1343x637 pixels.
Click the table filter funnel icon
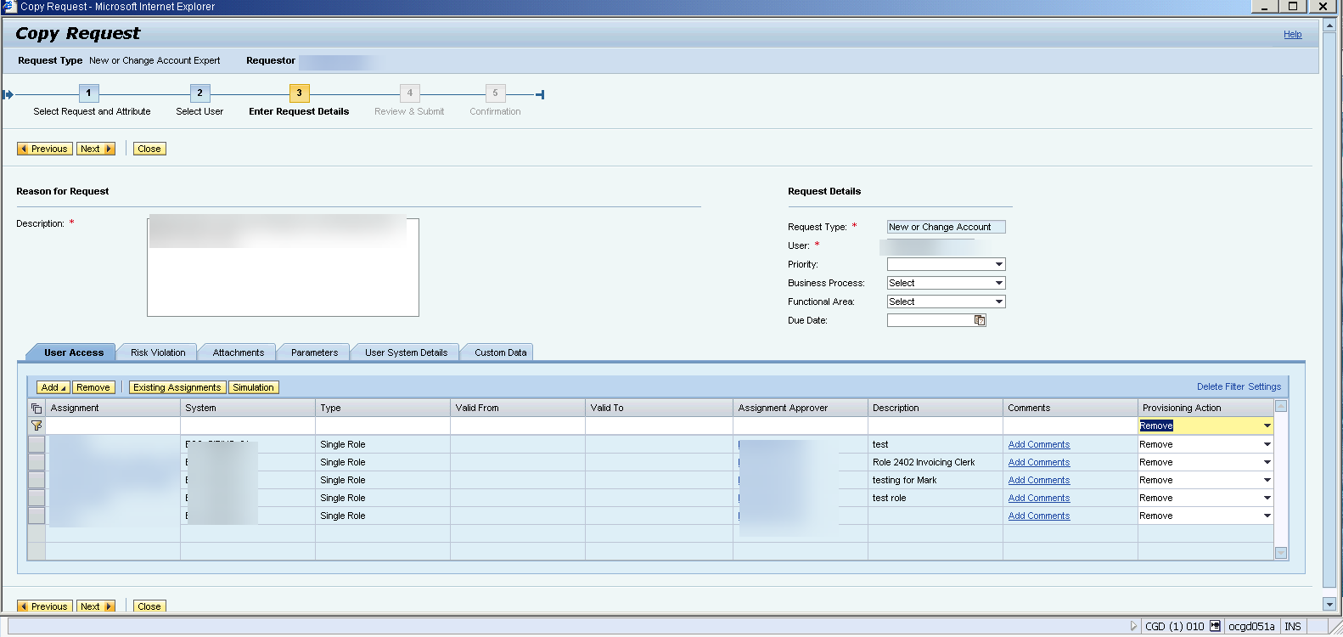point(37,426)
